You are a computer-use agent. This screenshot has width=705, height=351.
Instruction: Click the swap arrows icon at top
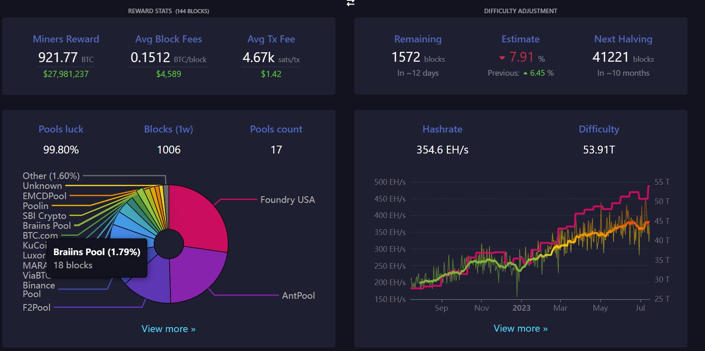350,3
